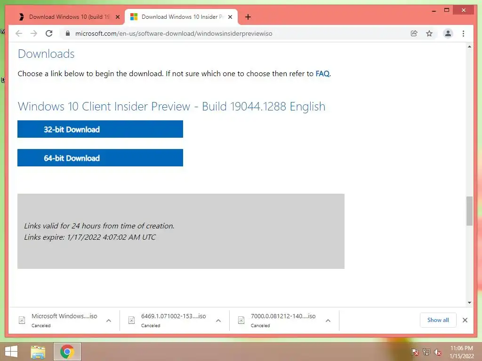Open the FAQ link

coord(322,74)
